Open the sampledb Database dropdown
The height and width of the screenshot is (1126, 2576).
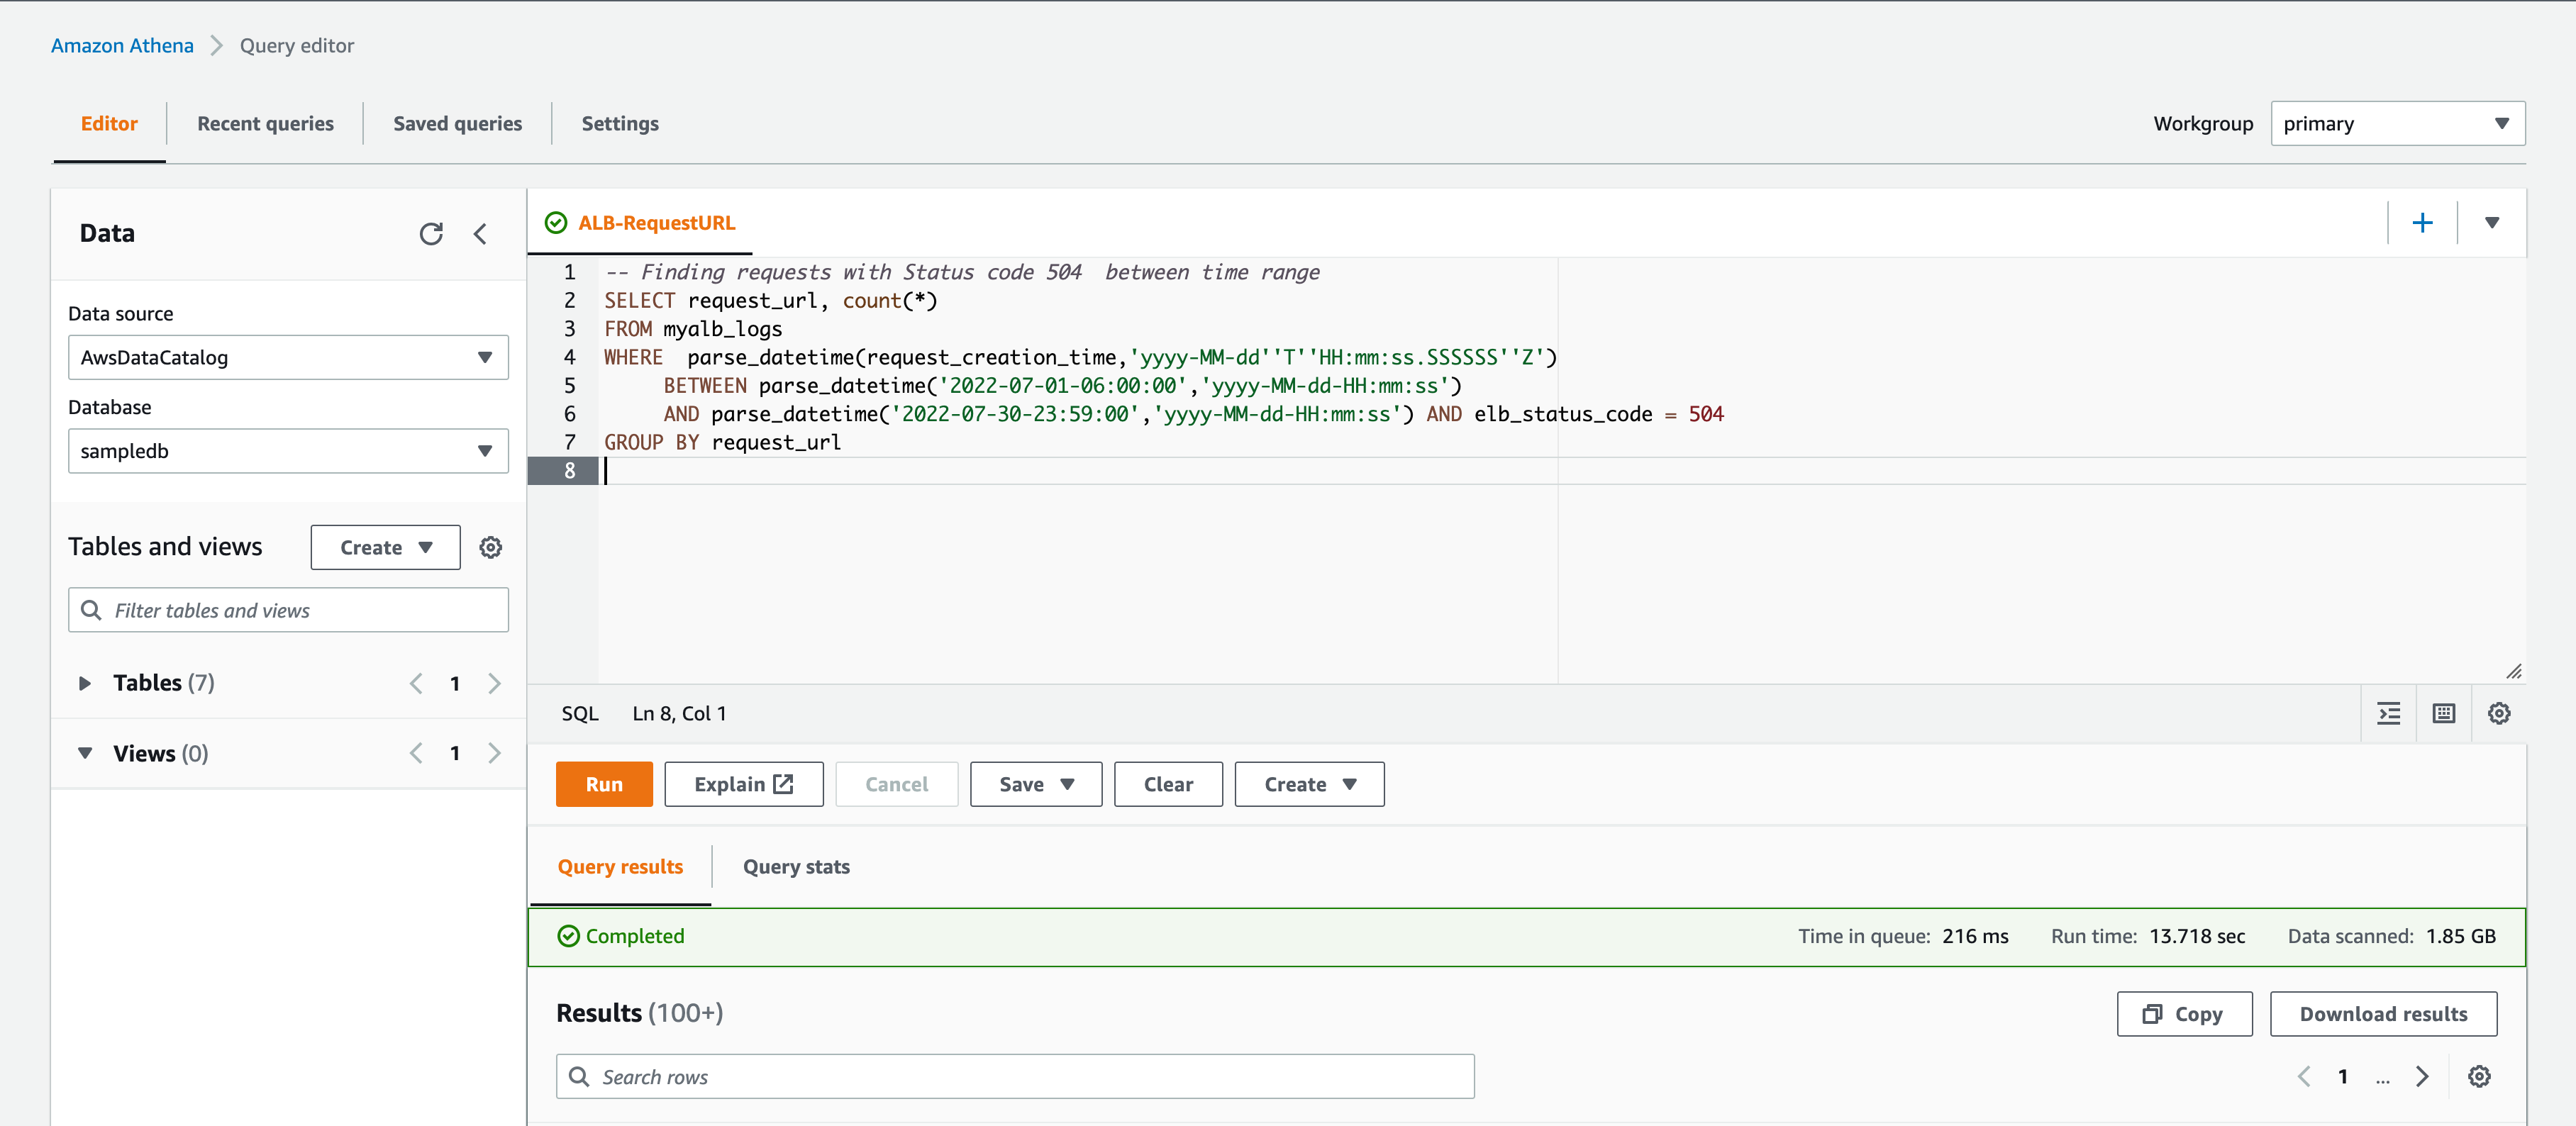pyautogui.click(x=288, y=451)
